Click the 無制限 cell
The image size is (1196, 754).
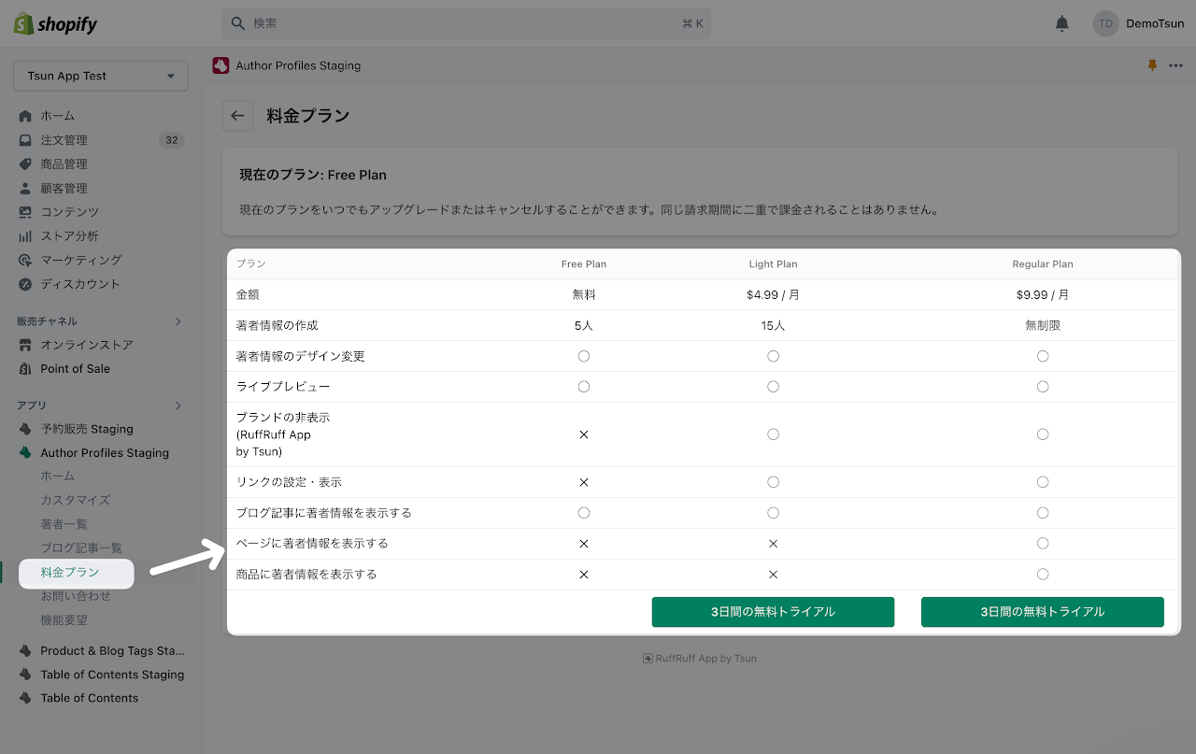click(1043, 325)
